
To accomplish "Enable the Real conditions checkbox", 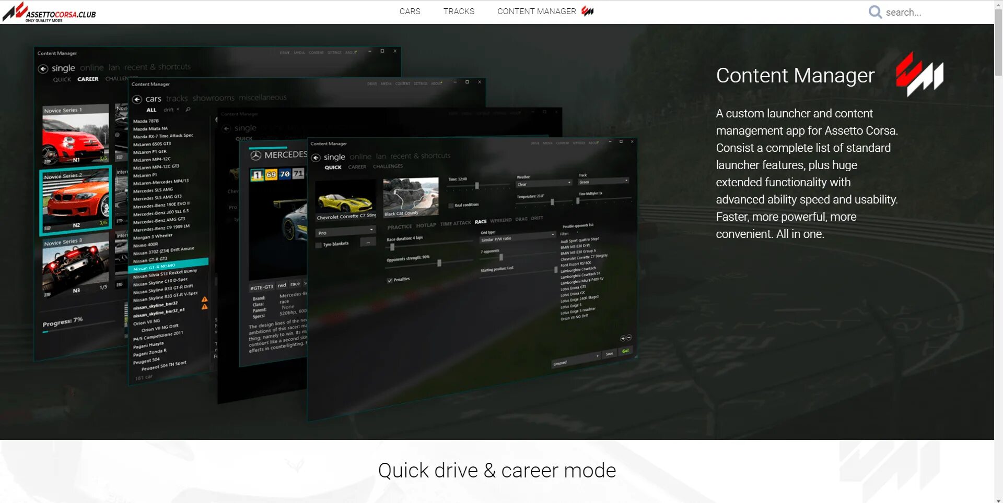I will (451, 206).
